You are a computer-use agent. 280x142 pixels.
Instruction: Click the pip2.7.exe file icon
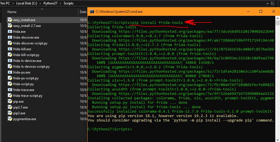(10, 107)
